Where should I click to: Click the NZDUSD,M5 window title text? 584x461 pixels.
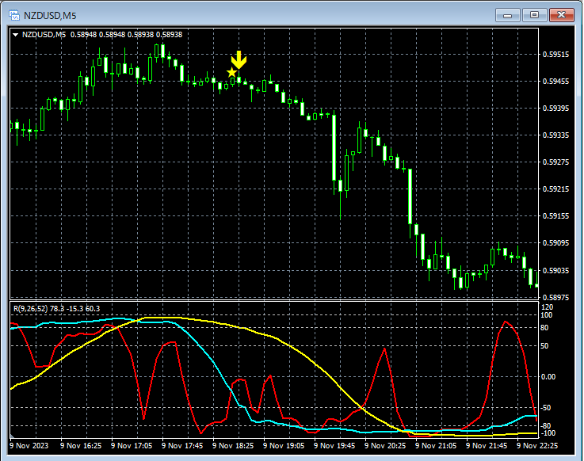click(x=50, y=16)
